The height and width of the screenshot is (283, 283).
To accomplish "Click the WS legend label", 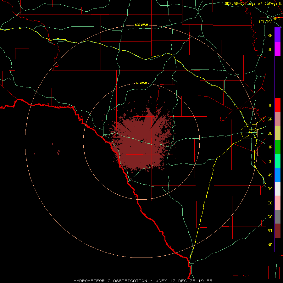I will 270,175.
